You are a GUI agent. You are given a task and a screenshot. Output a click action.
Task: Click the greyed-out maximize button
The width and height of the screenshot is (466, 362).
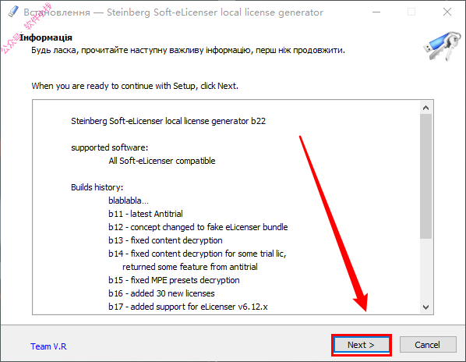pos(411,12)
